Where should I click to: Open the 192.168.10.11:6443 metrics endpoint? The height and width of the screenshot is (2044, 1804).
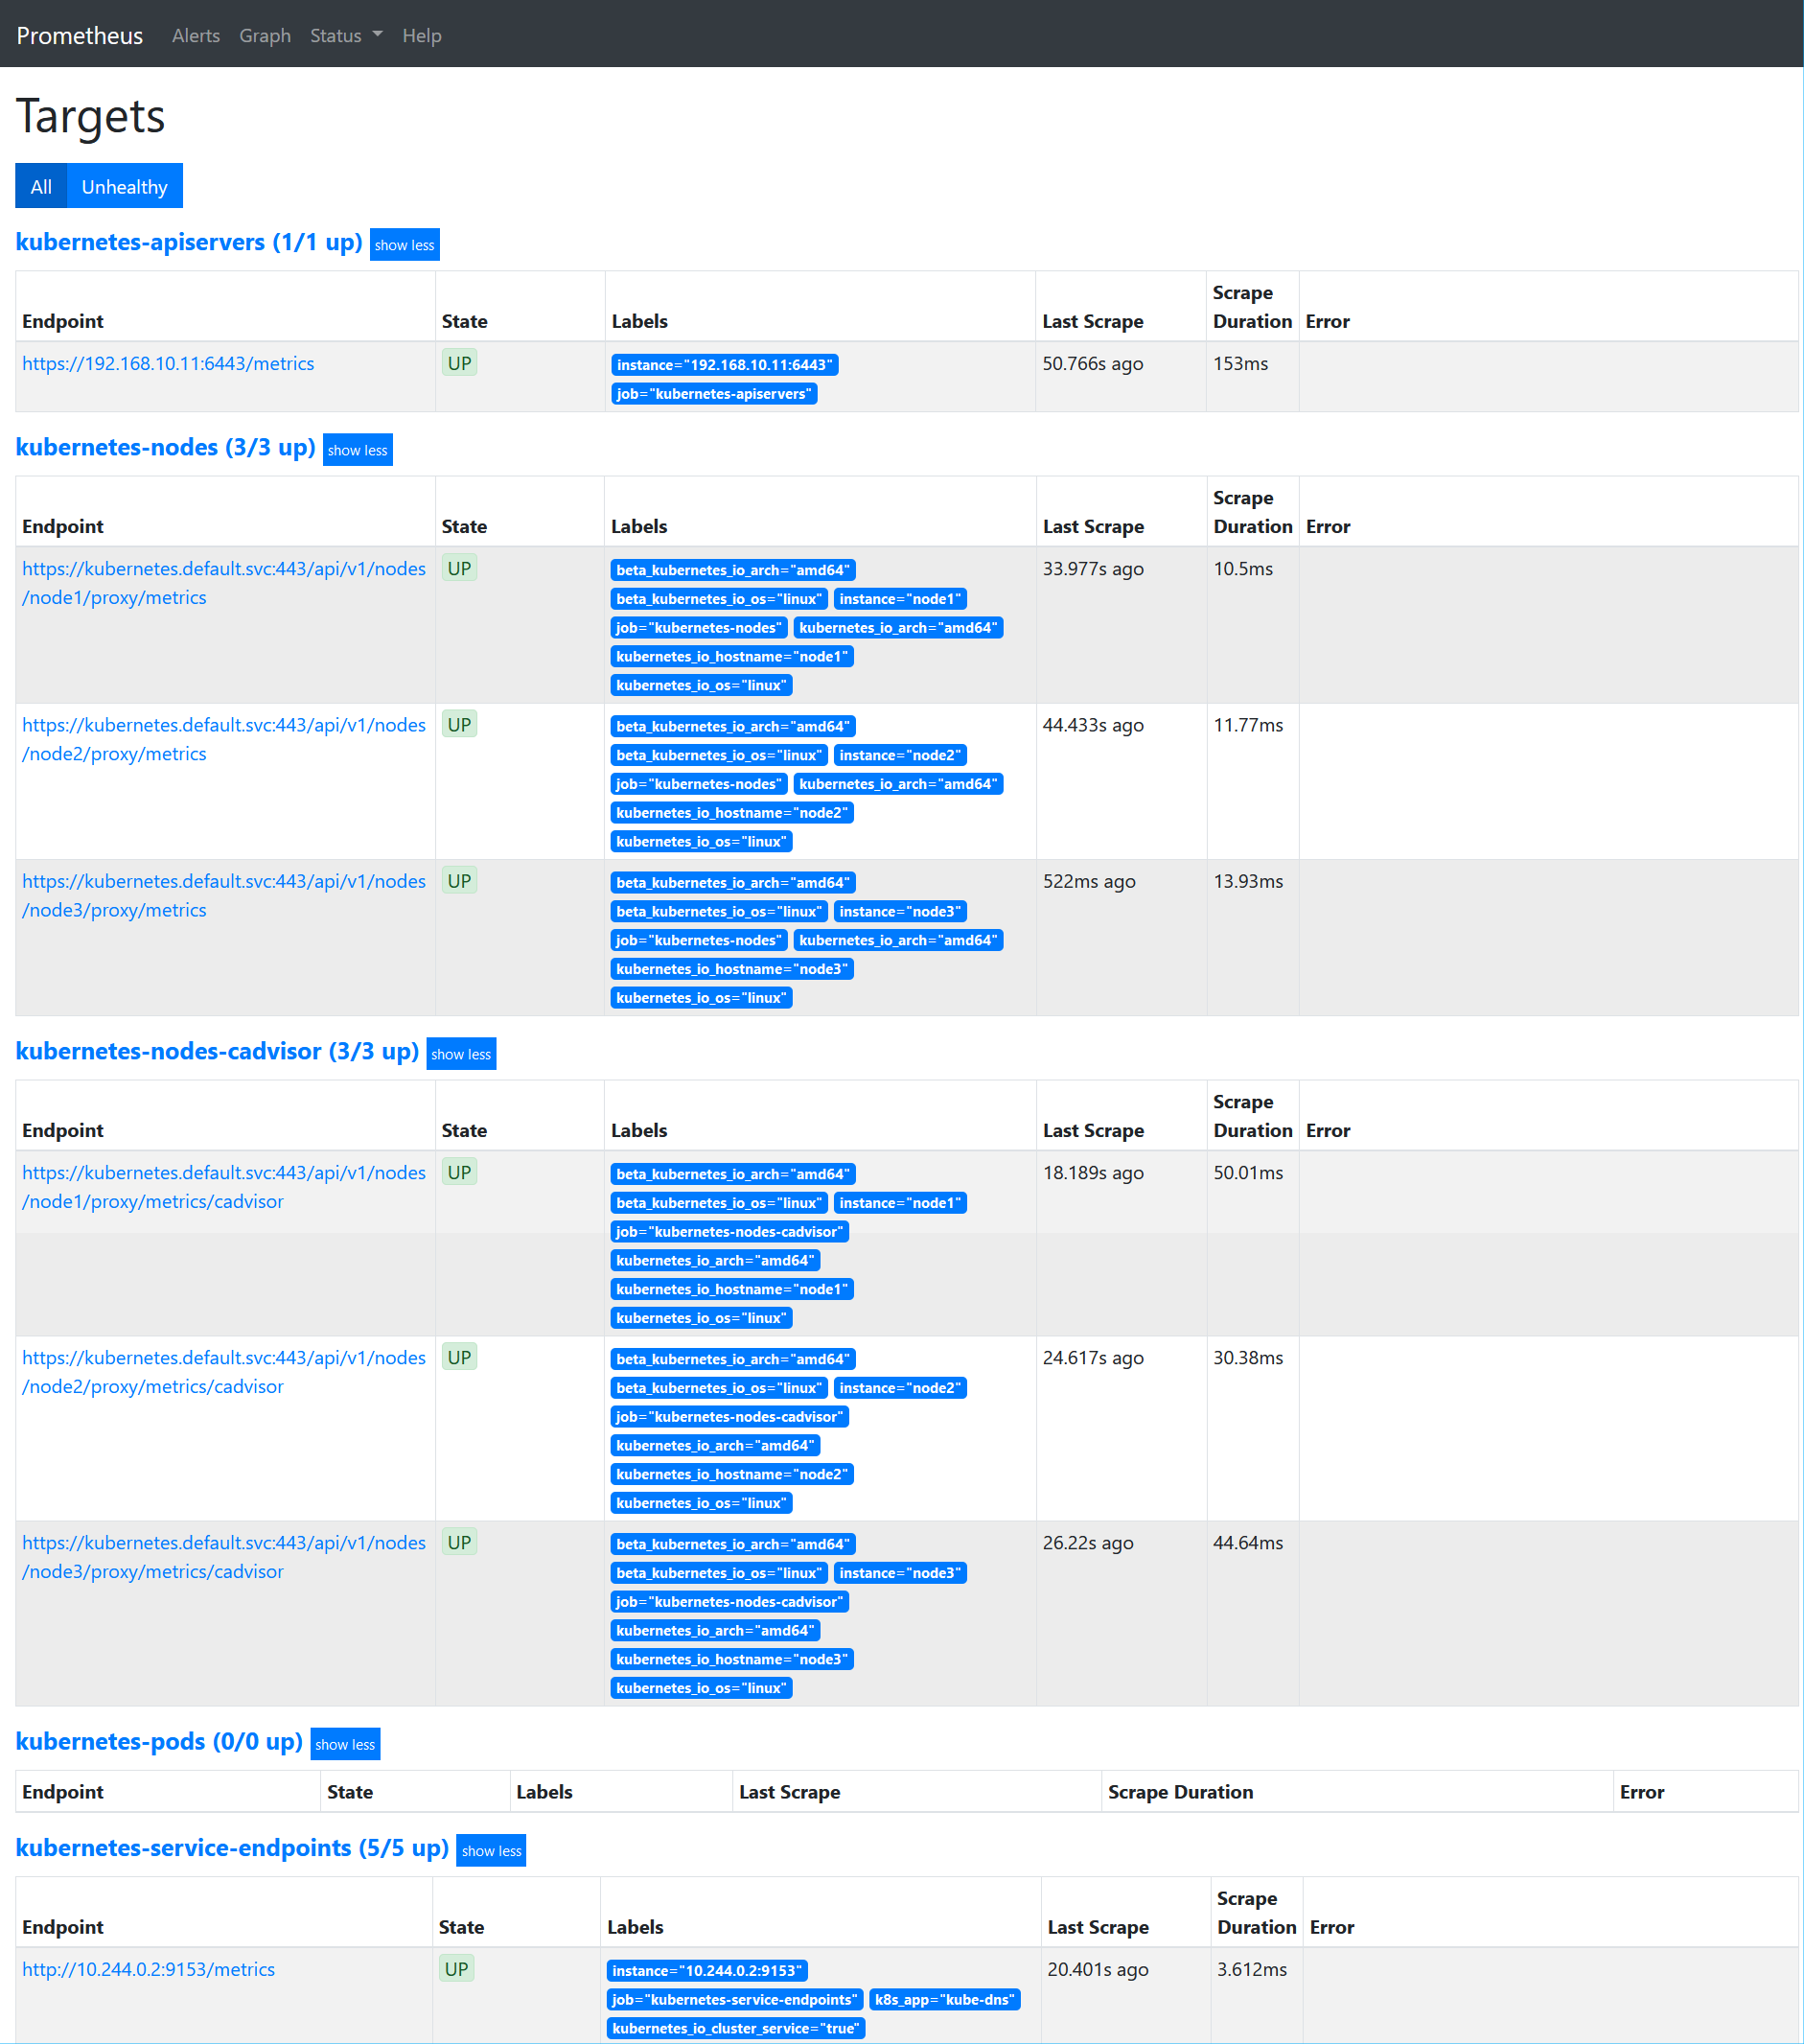coord(168,363)
